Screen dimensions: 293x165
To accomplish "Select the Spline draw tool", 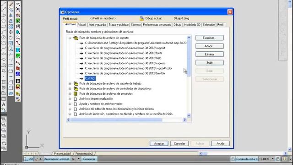I will tap(4, 49).
